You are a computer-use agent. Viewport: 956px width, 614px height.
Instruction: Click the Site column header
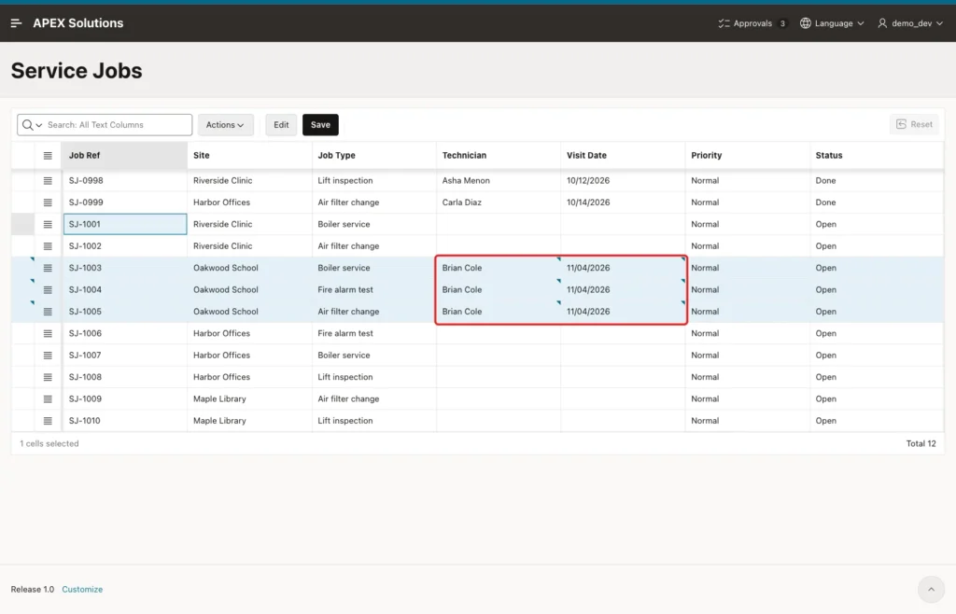[x=250, y=155]
